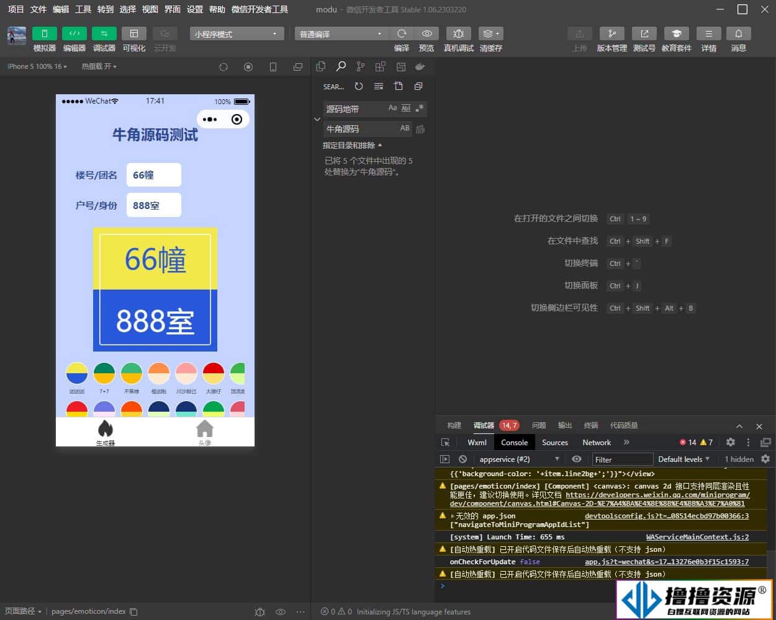The width and height of the screenshot is (776, 620).
Task: Click the simulator record/stop icon
Action: pos(248,67)
